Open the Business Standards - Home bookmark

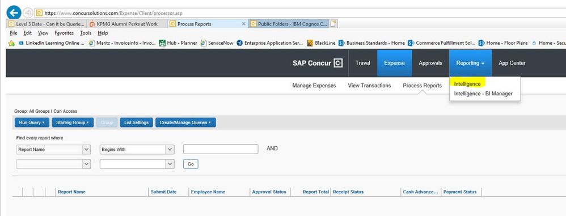[x=371, y=43]
